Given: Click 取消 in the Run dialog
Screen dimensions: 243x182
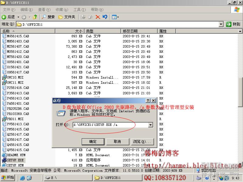Looking at the screenshot, I should tap(117, 142).
